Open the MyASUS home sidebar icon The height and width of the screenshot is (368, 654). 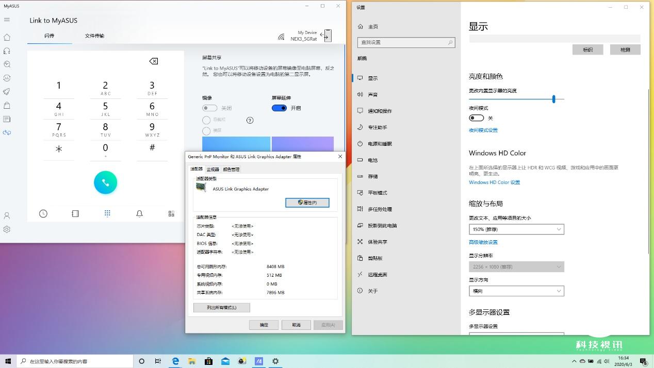point(7,38)
